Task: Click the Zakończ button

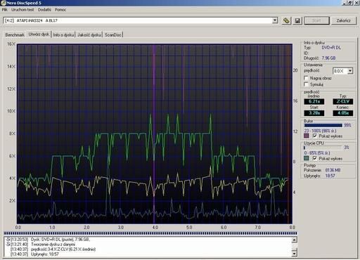Action: click(344, 20)
